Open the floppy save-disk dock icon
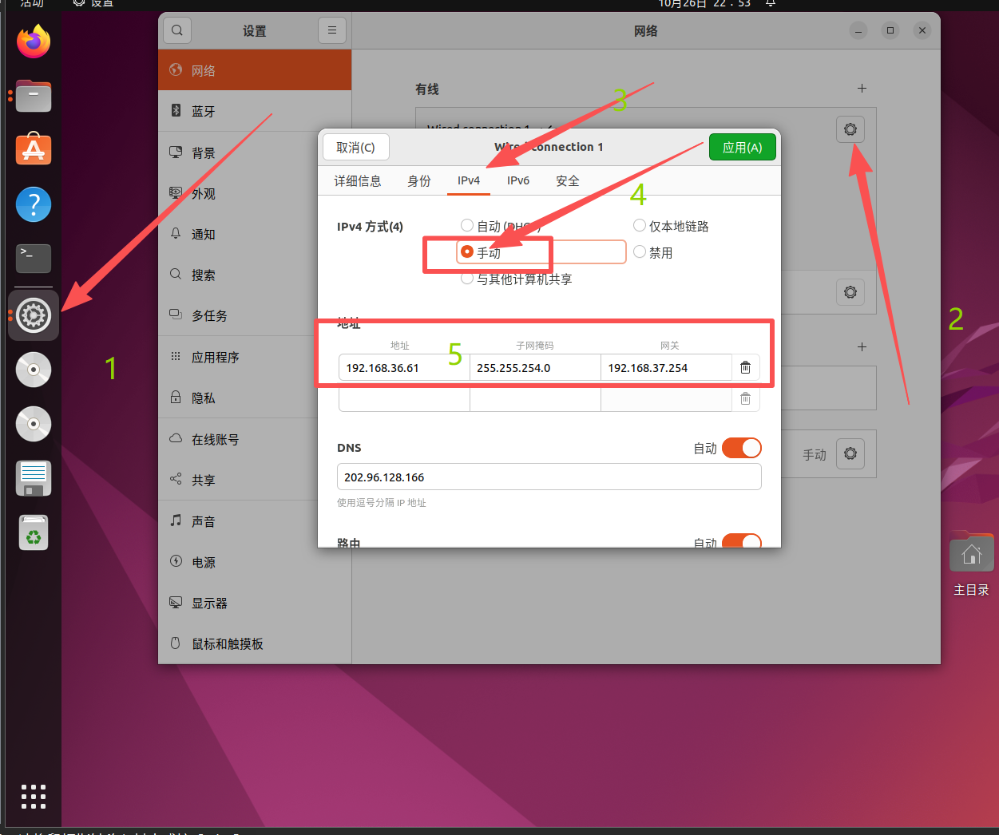 click(x=34, y=478)
